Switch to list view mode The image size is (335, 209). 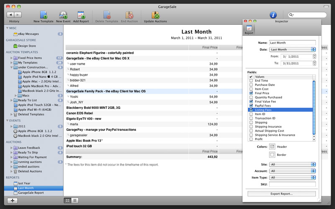tap(75, 201)
